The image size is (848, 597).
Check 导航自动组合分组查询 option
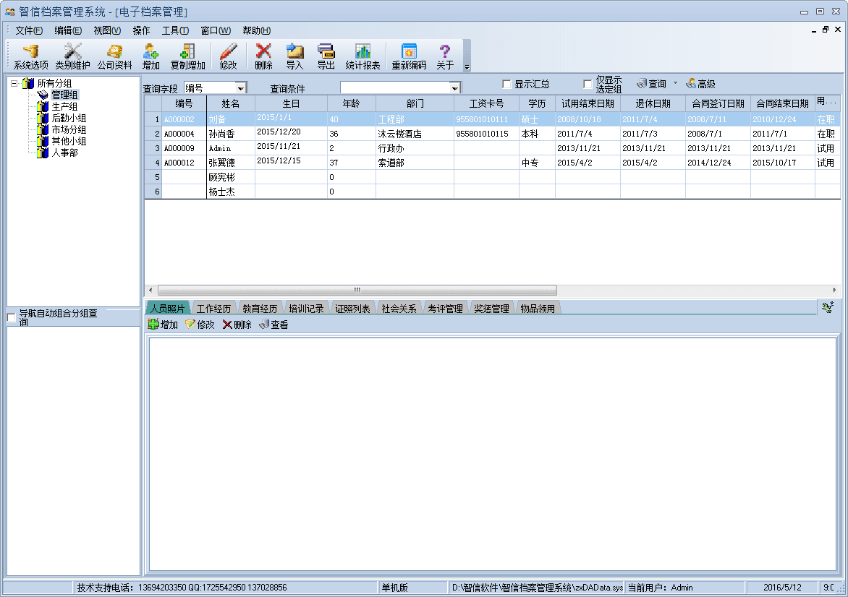[x=12, y=318]
